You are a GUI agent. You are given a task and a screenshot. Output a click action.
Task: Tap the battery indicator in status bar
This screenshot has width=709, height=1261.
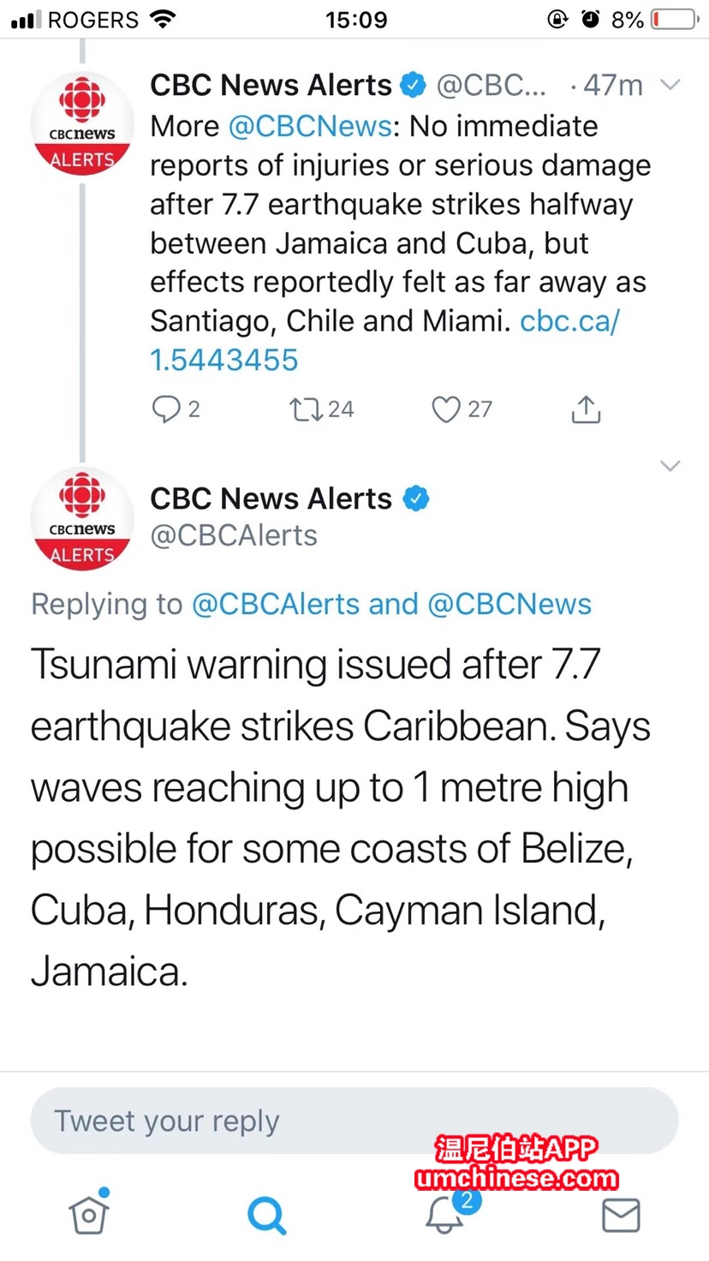[673, 19]
